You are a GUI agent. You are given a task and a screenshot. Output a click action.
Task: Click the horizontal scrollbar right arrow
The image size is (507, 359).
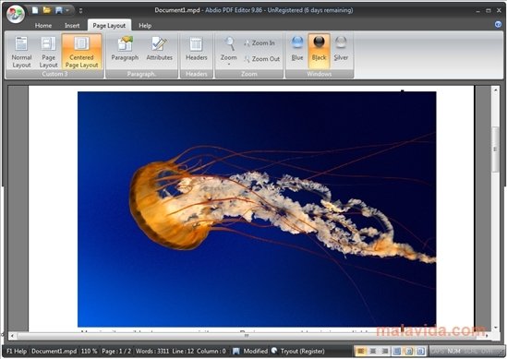[x=488, y=336]
